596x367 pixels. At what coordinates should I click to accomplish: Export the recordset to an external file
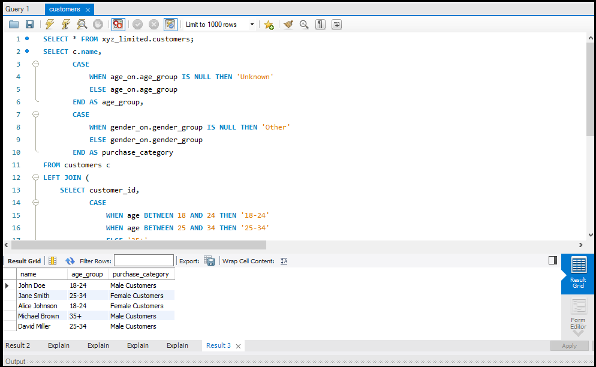pos(209,261)
